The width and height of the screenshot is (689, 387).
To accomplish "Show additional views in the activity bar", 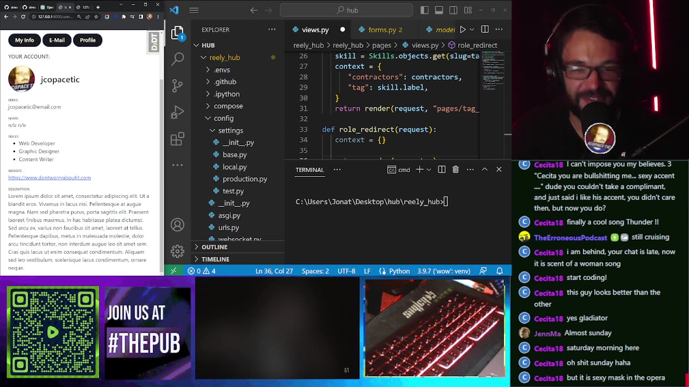I will click(x=178, y=165).
